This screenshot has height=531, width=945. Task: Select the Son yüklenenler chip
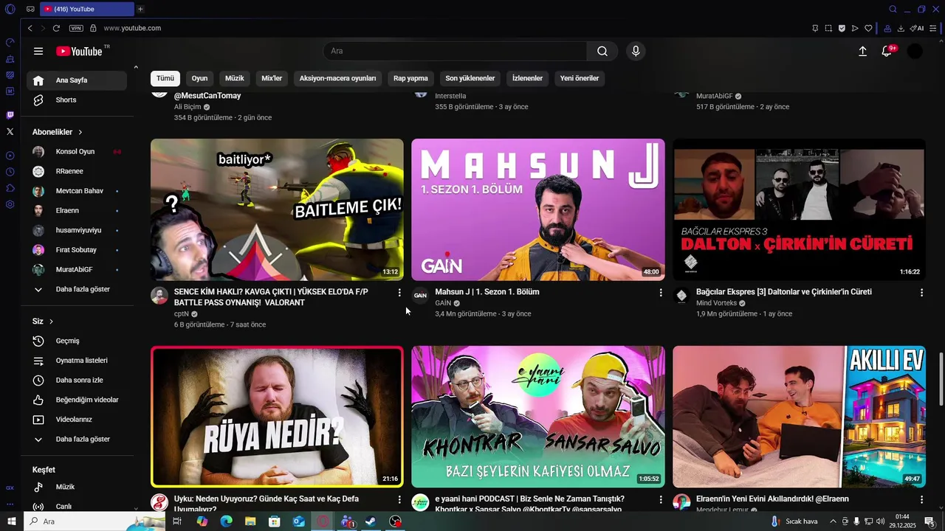coord(470,78)
